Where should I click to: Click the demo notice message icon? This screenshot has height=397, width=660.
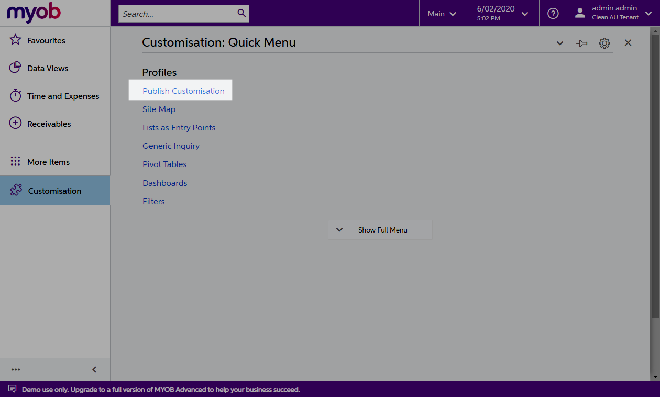(12, 389)
